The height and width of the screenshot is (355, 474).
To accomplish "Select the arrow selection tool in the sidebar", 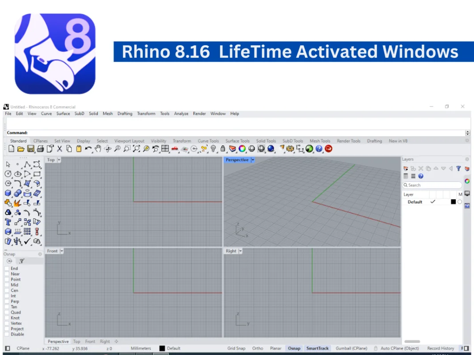I will coord(8,164).
